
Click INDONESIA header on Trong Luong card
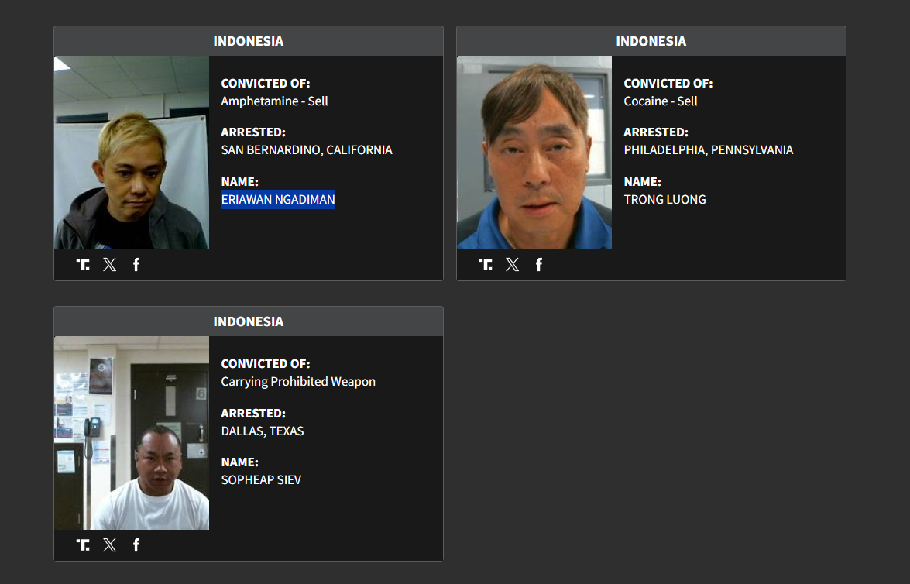point(651,41)
